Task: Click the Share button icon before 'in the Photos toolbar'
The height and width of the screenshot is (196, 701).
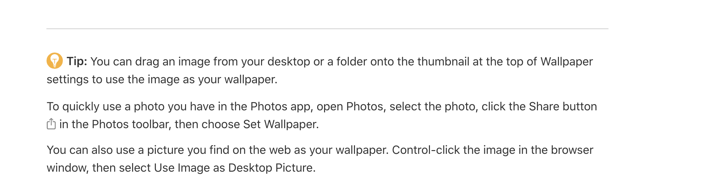Action: click(51, 124)
